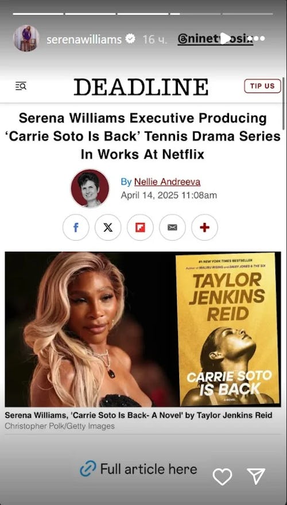Share article to Flipboard icon
287x505 pixels.
140,228
